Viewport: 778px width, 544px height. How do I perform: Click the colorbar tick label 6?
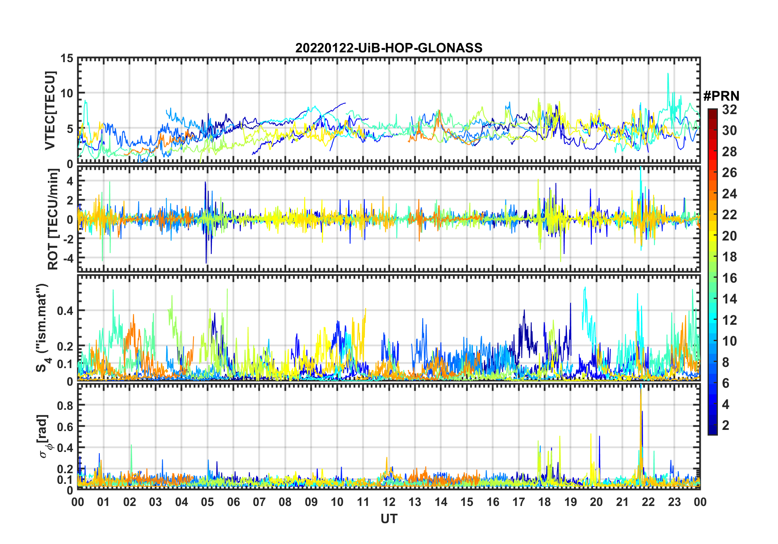coord(726,383)
